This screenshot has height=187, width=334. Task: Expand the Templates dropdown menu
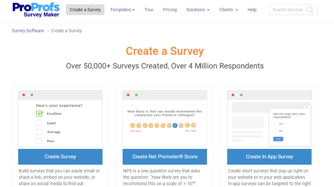(122, 10)
